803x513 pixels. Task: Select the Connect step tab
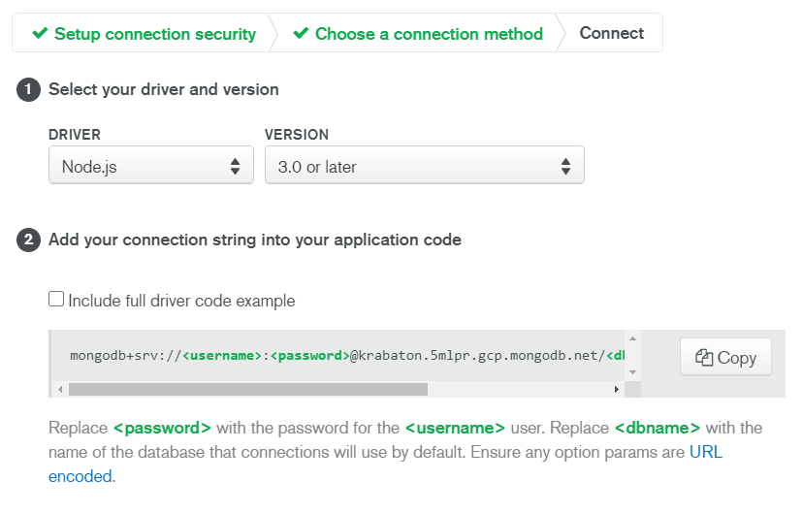[612, 33]
